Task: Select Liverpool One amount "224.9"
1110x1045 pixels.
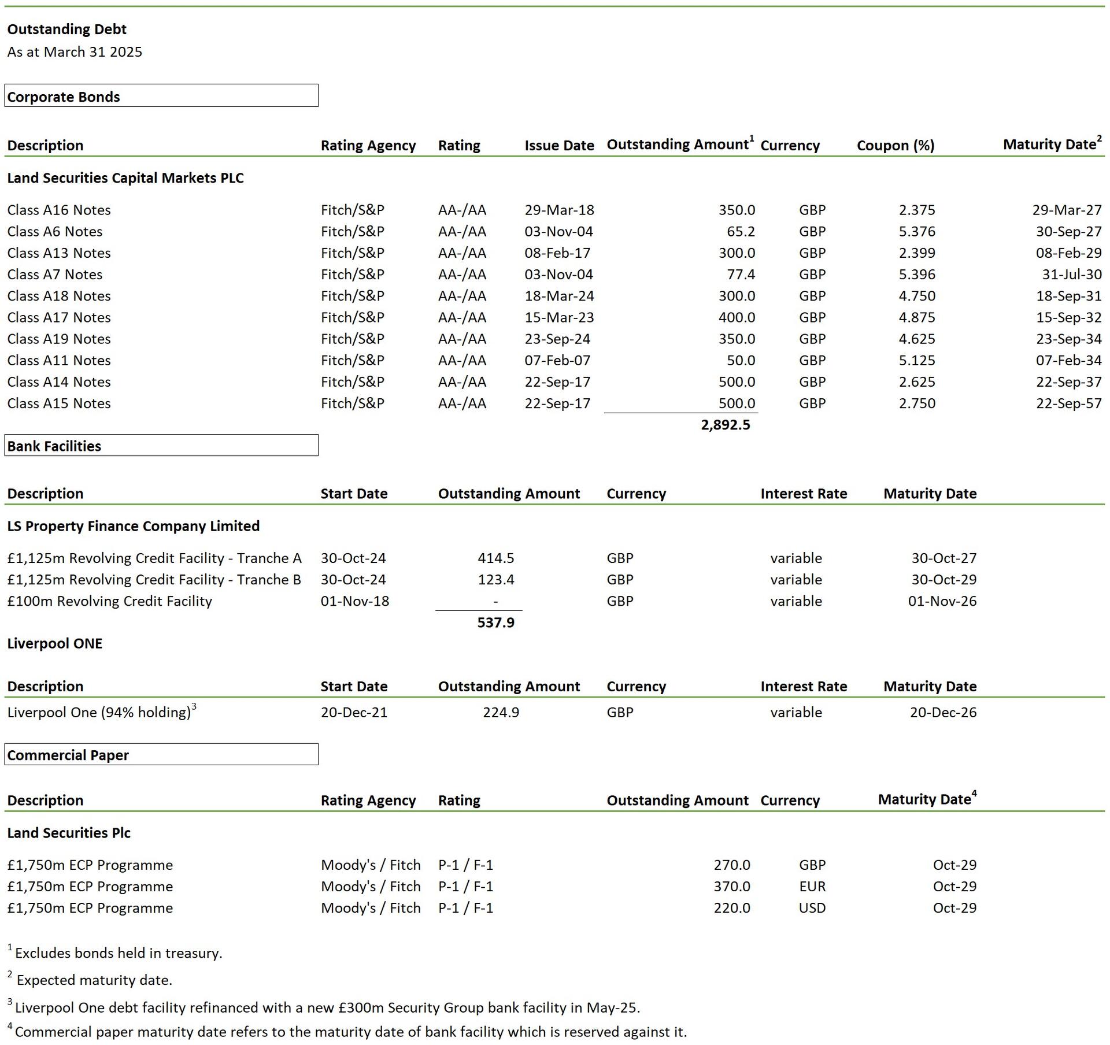Action: tap(501, 712)
